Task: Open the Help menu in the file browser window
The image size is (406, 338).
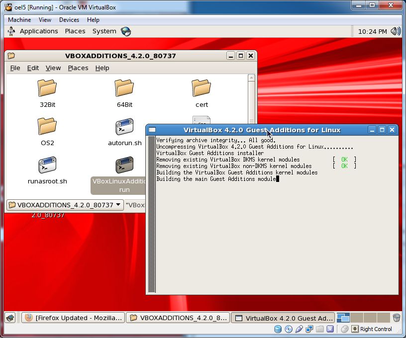Action: [102, 68]
